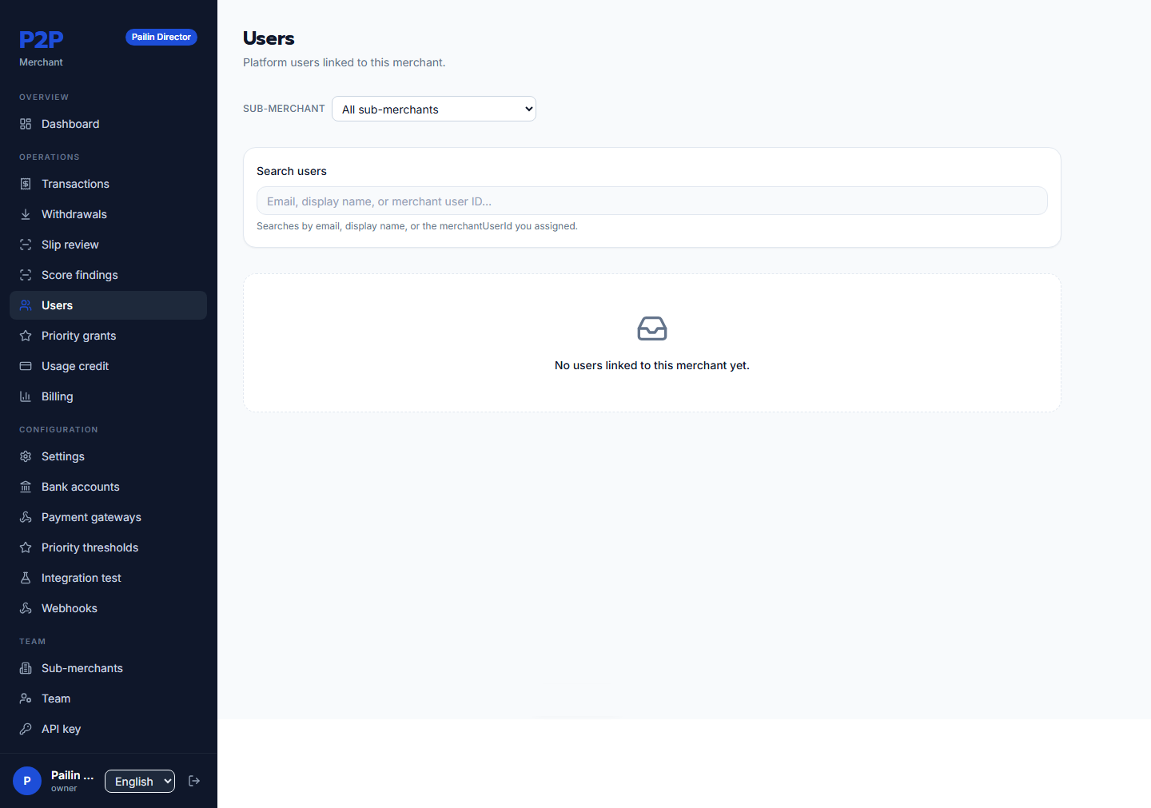Screen dimensions: 1151x808
Task: Open Priority grants
Action: click(108, 336)
